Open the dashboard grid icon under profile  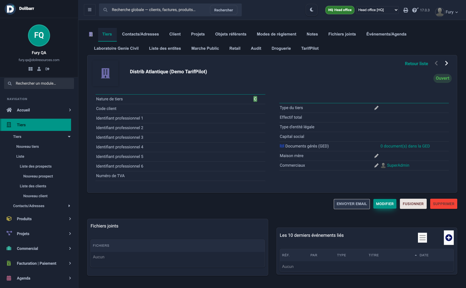(31, 69)
